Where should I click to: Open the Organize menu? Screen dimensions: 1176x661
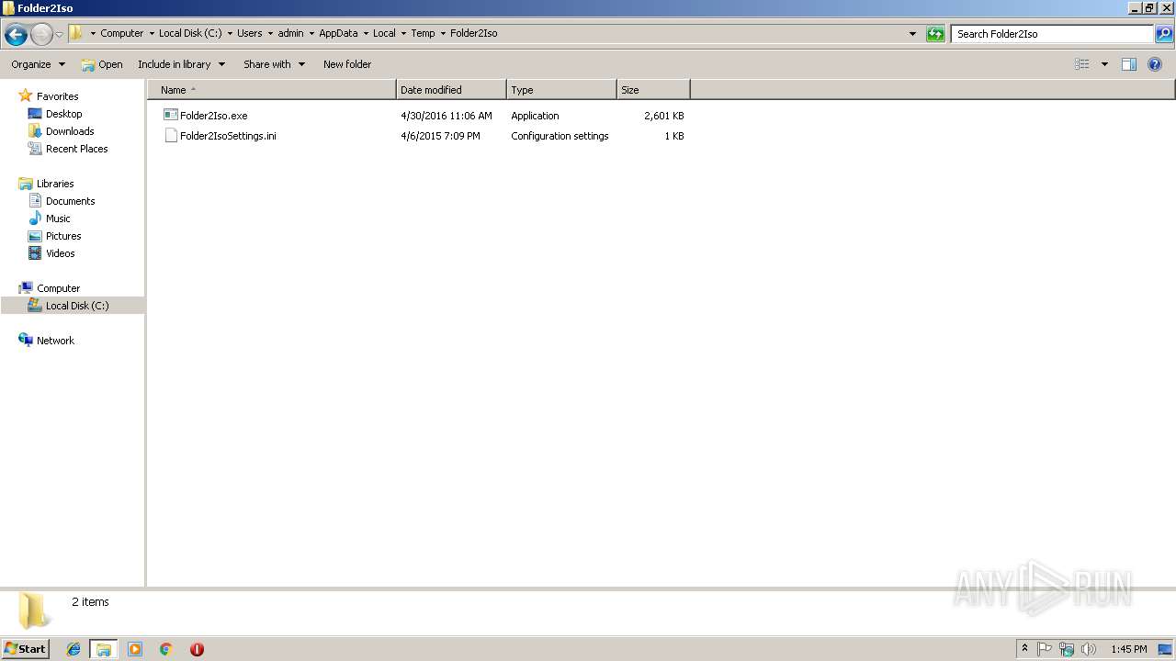(x=38, y=64)
